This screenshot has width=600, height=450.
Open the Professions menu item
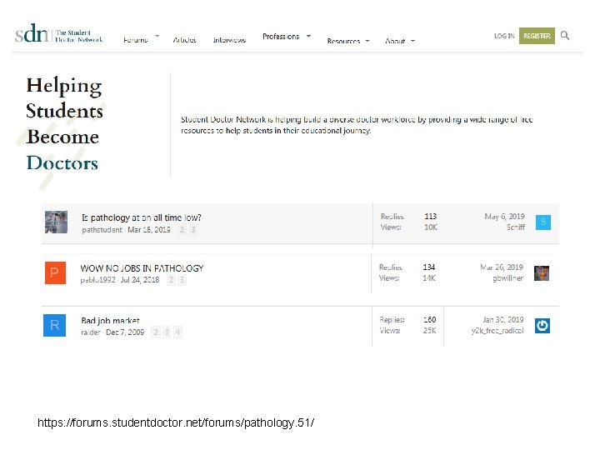point(281,37)
